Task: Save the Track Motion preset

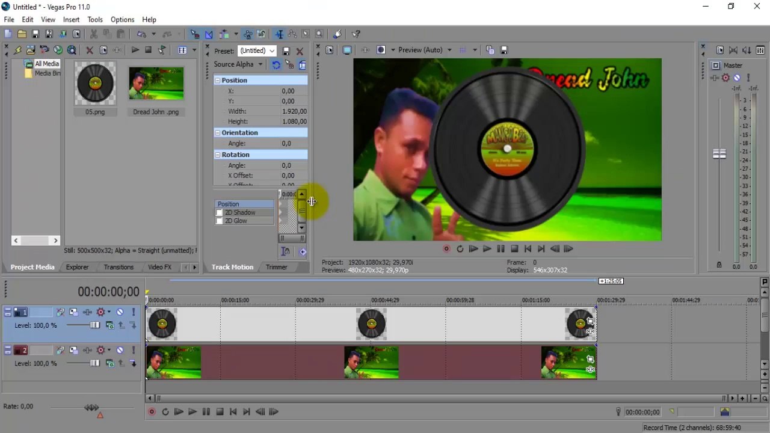Action: click(x=286, y=51)
